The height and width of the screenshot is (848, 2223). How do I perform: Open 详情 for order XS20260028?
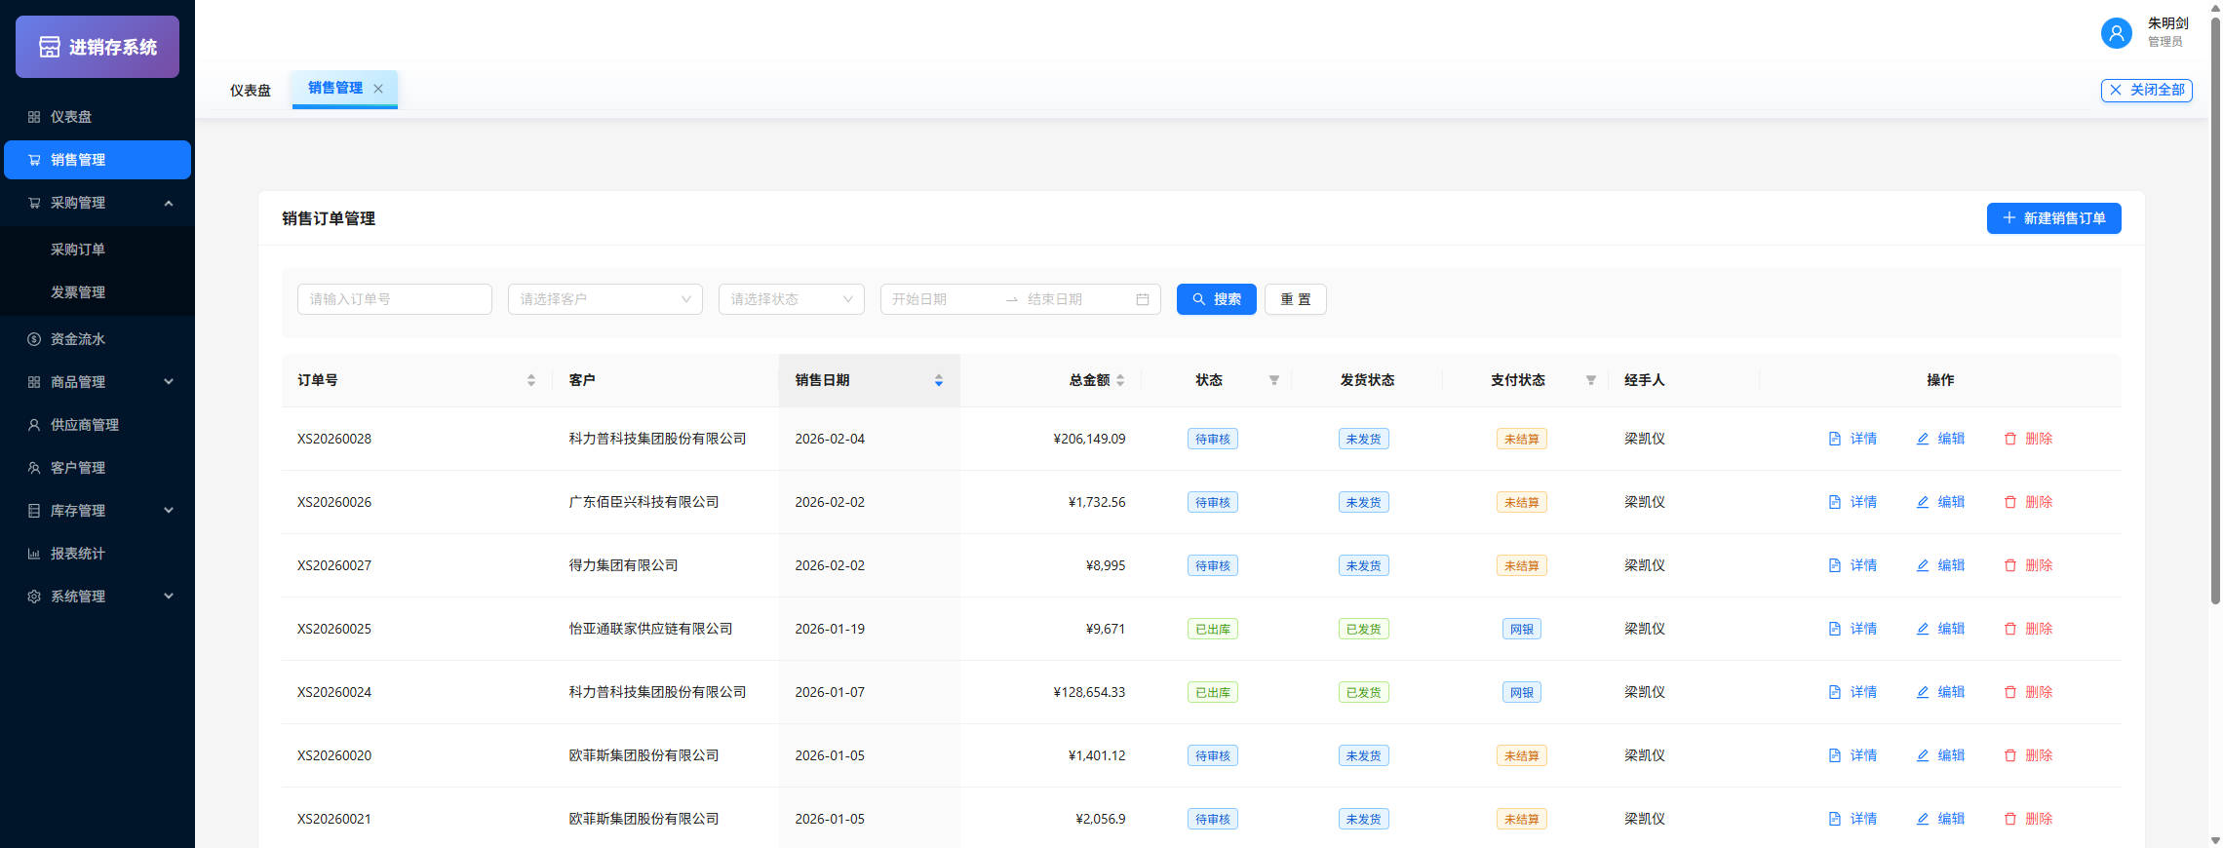[x=1852, y=439]
